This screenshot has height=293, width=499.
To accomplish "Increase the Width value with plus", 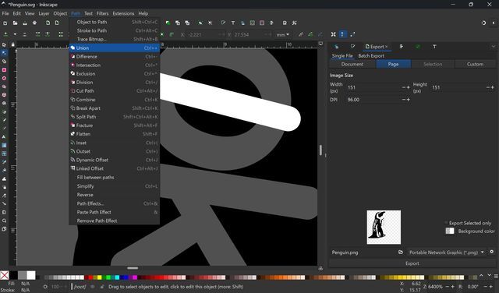I will coord(409,87).
